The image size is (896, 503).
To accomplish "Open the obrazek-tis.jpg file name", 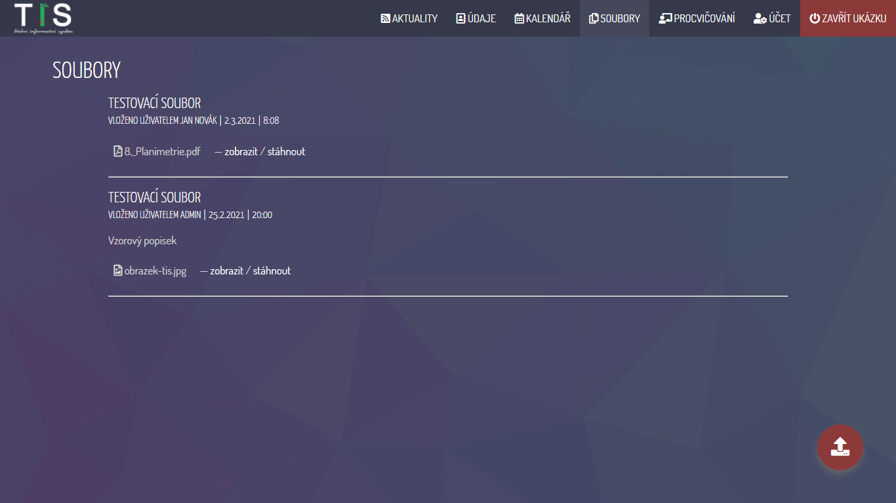I will click(155, 270).
